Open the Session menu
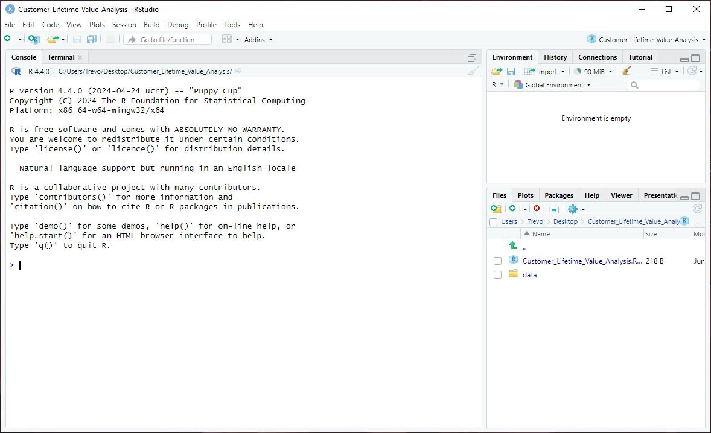 (x=124, y=25)
